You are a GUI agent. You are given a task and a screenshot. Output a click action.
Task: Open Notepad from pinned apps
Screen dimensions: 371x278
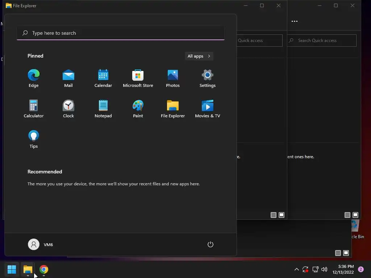(103, 109)
